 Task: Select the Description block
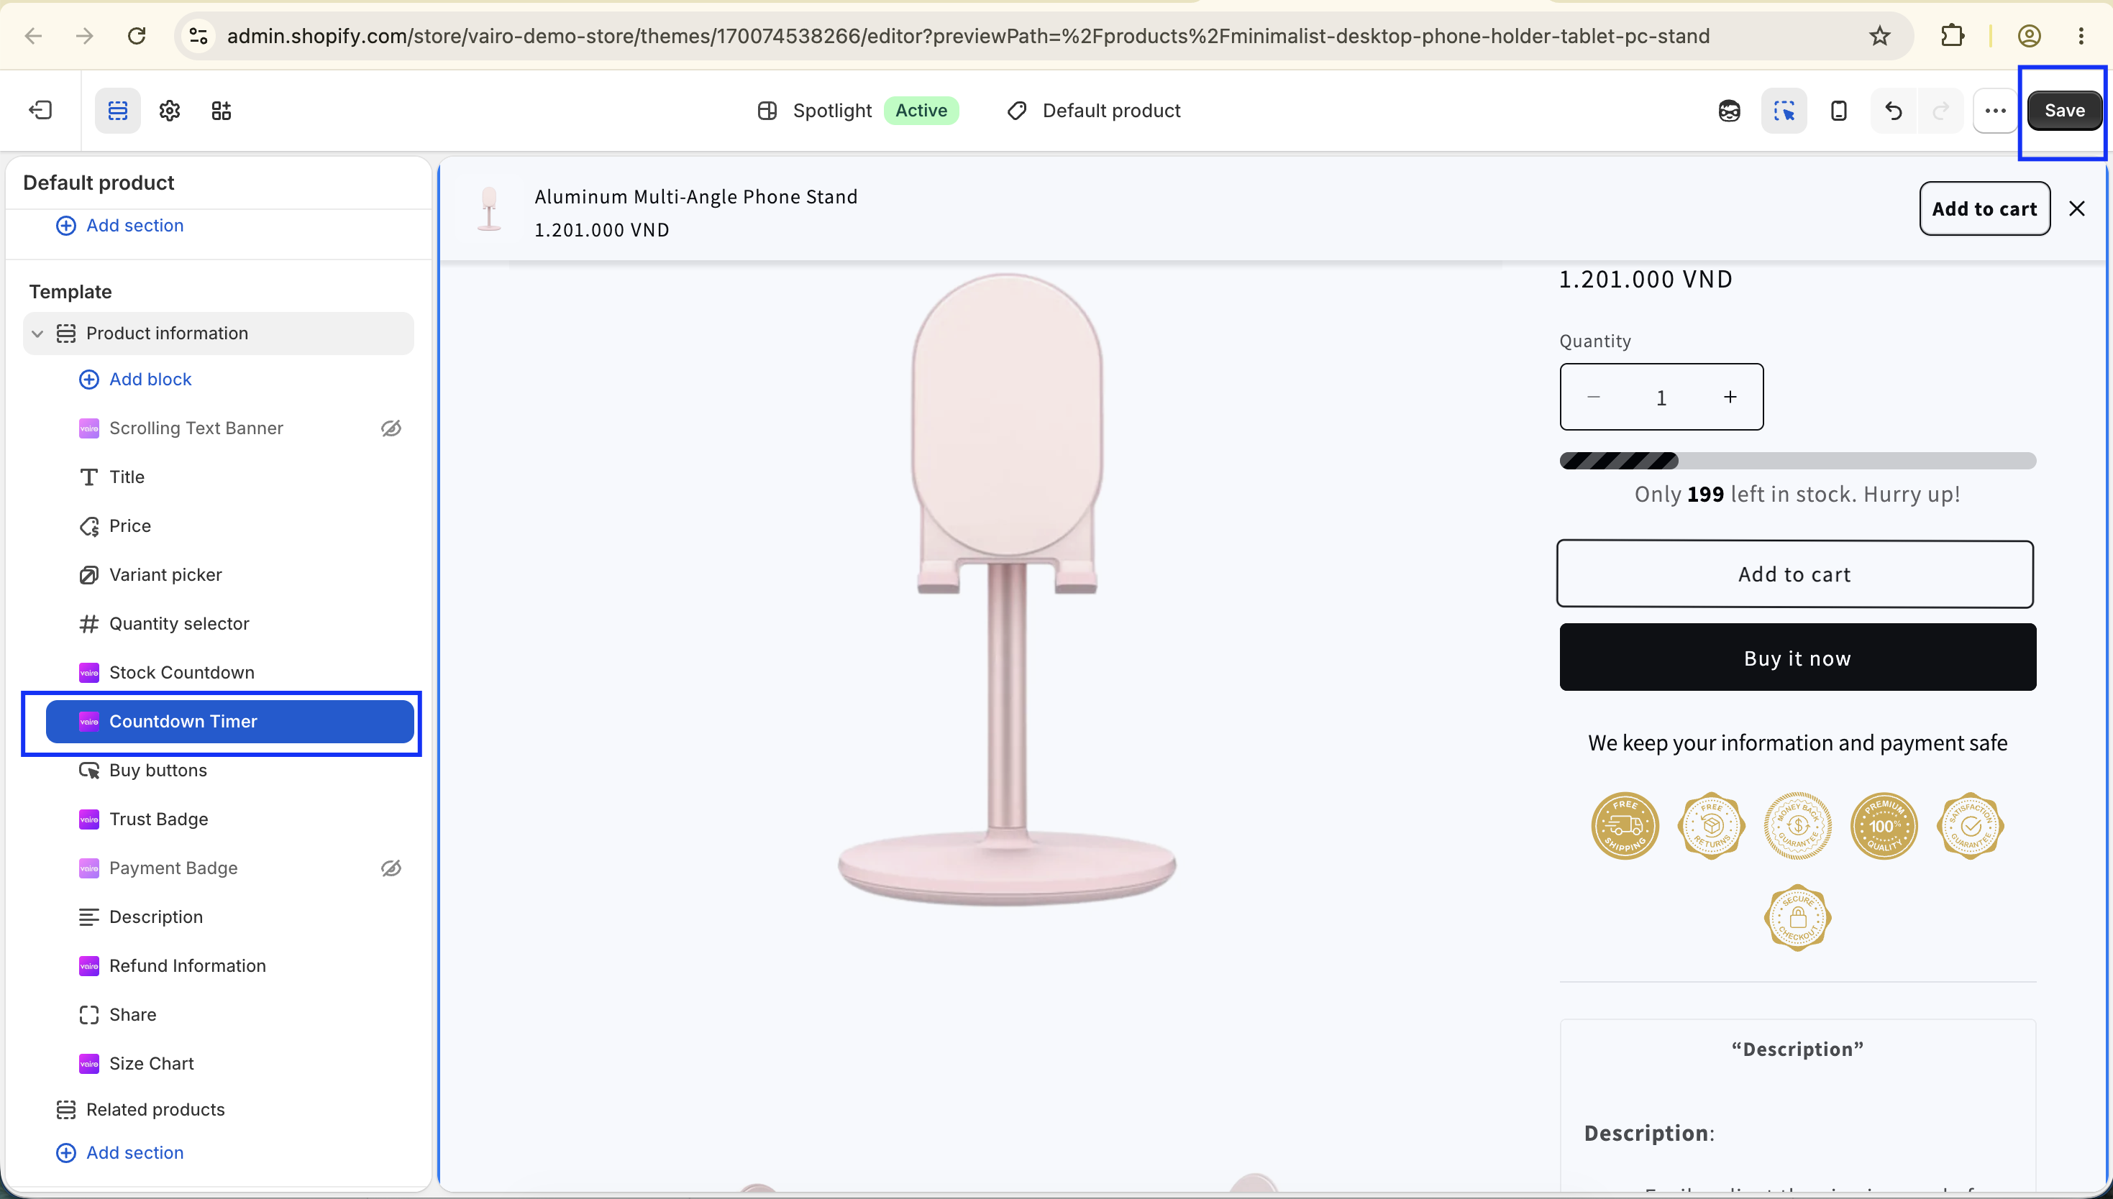point(231,917)
